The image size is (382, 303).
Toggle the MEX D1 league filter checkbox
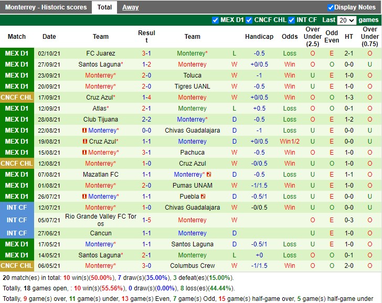point(215,20)
